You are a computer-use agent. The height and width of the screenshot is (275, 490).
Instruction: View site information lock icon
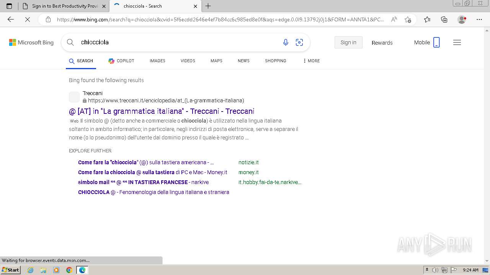pos(48,19)
